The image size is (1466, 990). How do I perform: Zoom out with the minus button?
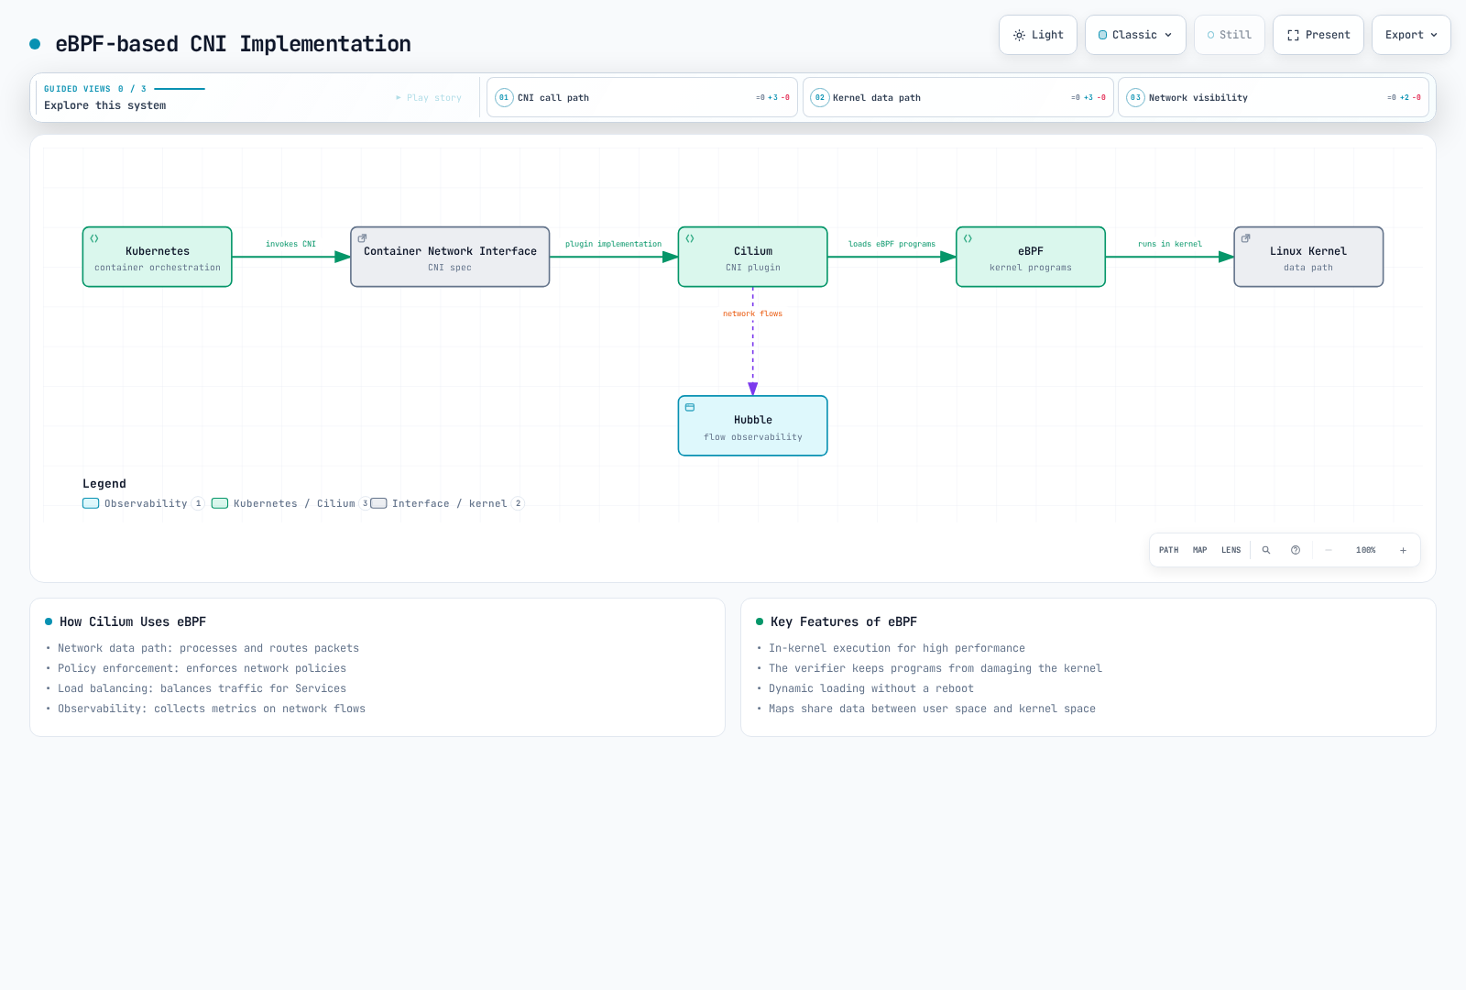tap(1328, 550)
